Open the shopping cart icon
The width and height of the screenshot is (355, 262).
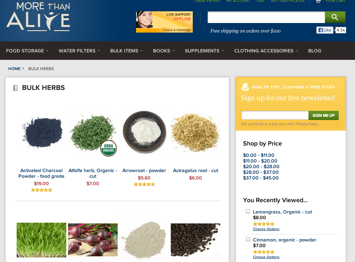coord(318,1)
